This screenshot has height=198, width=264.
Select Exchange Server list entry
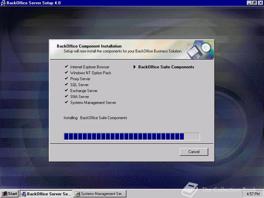[x=84, y=91]
